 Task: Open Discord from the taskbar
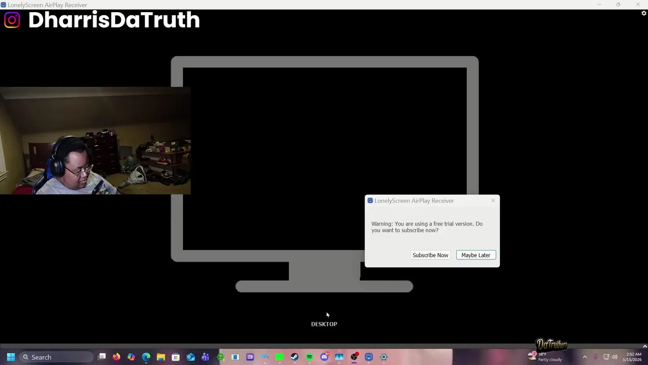coord(325,357)
